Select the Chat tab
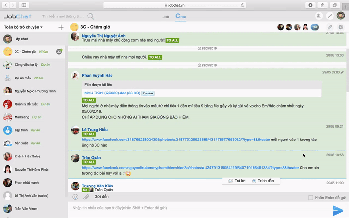 pos(180,16)
